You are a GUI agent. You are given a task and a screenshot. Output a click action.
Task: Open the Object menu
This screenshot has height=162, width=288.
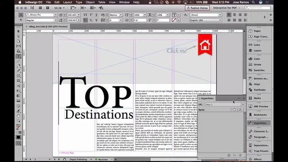[90, 2]
